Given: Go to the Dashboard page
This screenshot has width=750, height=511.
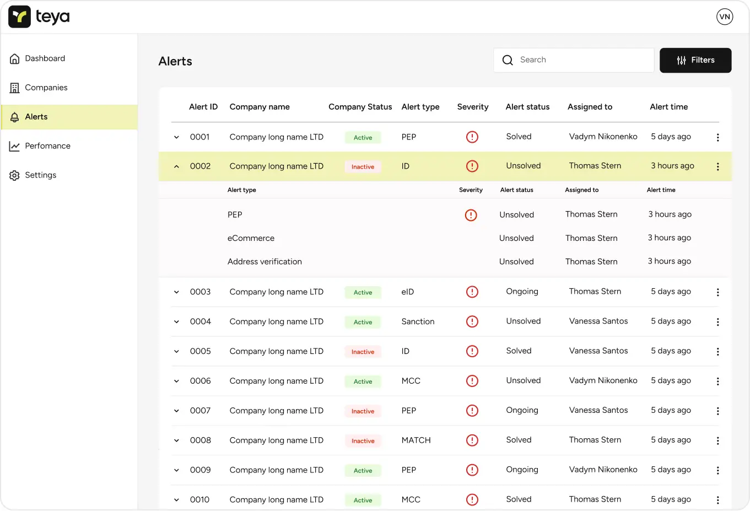Looking at the screenshot, I should 45,58.
